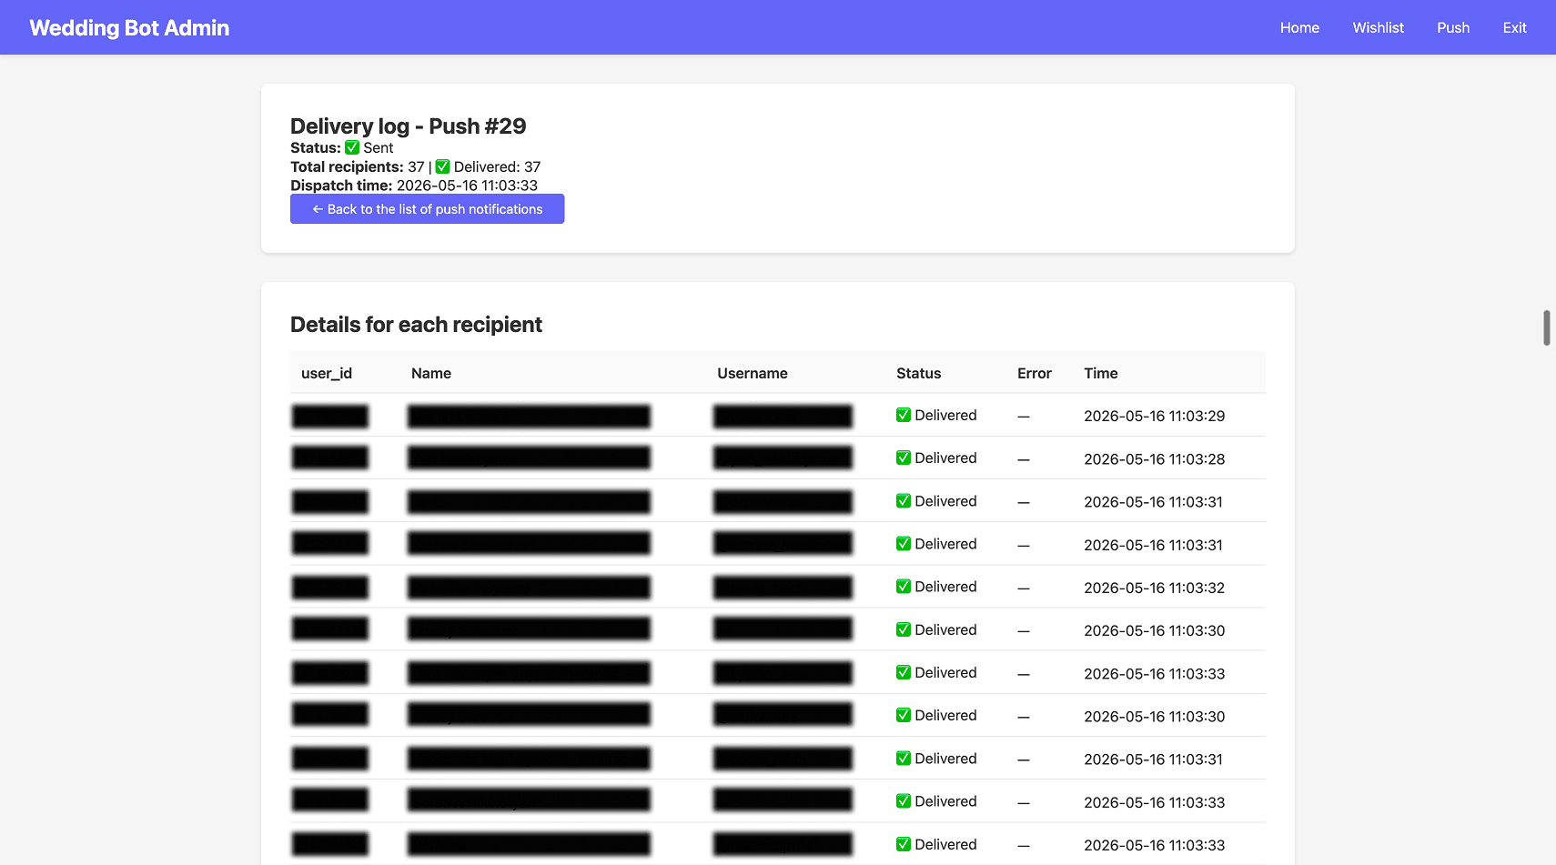Click the timestamp 2026-05-16 11:03:28
This screenshot has width=1556, height=865.
[x=1154, y=458]
